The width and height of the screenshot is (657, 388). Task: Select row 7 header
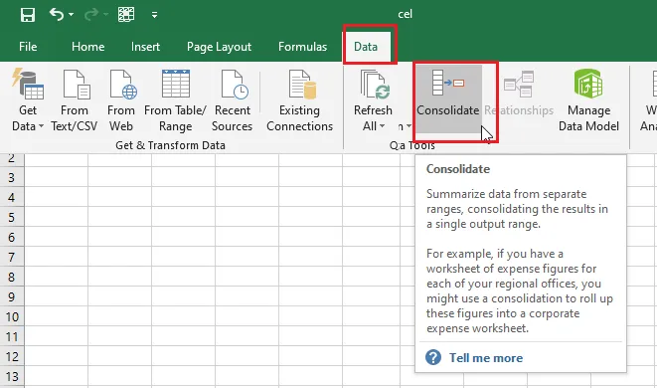click(x=12, y=257)
